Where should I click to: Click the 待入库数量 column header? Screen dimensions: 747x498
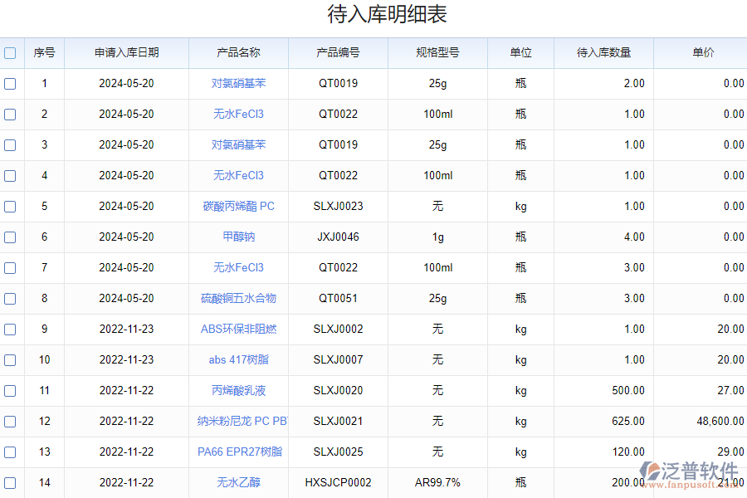(603, 52)
